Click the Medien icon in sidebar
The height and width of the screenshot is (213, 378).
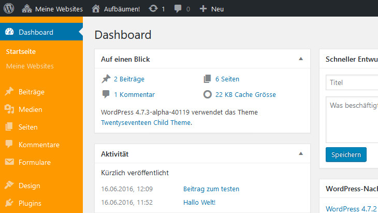pos(9,109)
